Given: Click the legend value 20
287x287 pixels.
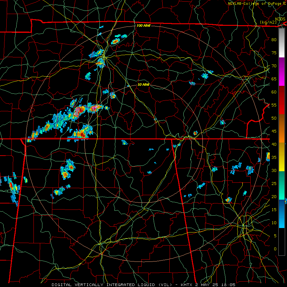Looking at the screenshot, I should (274, 196).
